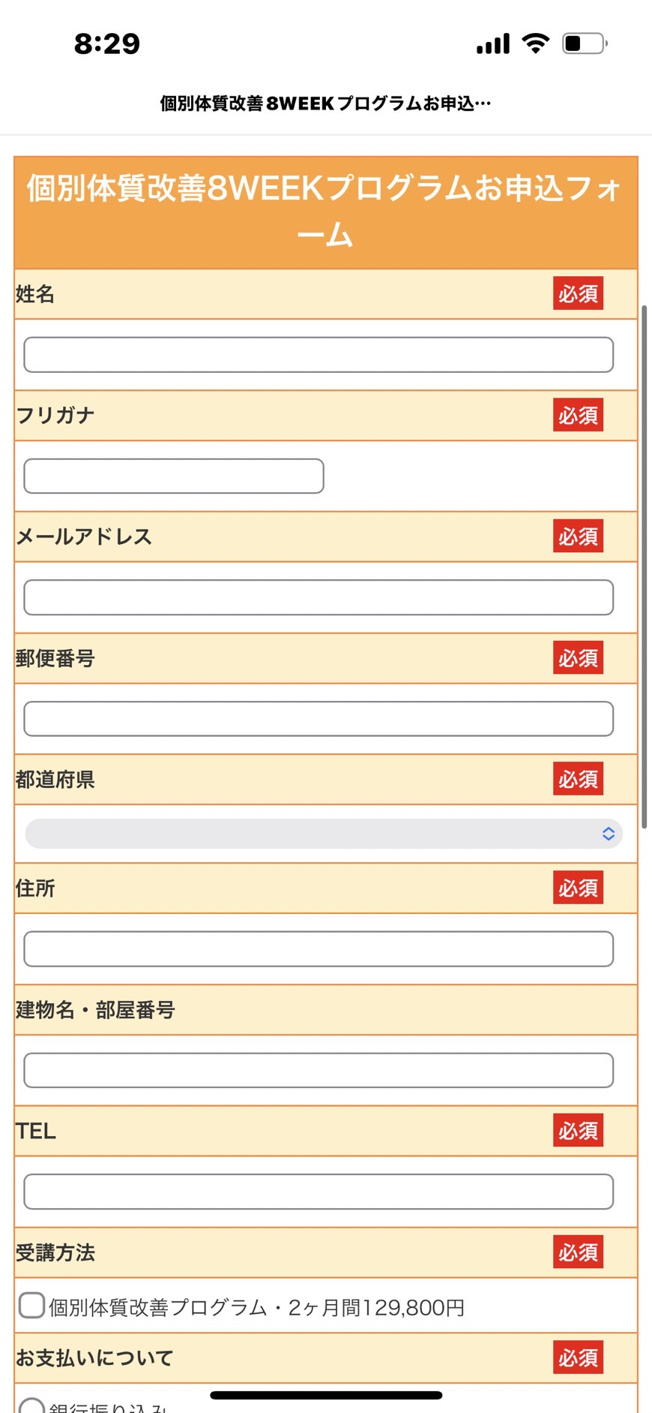Click the orange form header banner
The width and height of the screenshot is (652, 1413).
coord(325,212)
